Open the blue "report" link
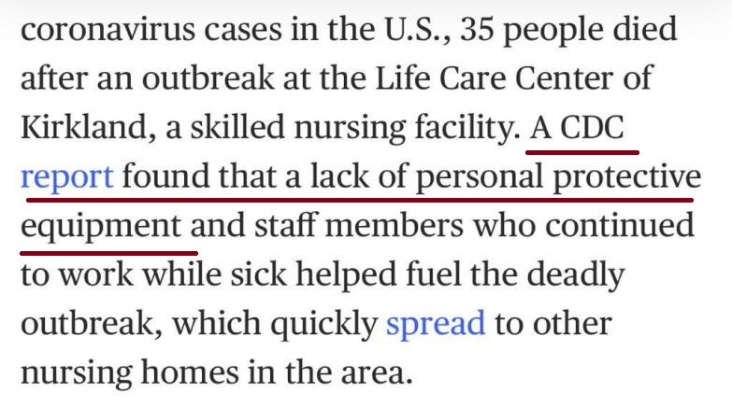This screenshot has height=407, width=732. 67,176
